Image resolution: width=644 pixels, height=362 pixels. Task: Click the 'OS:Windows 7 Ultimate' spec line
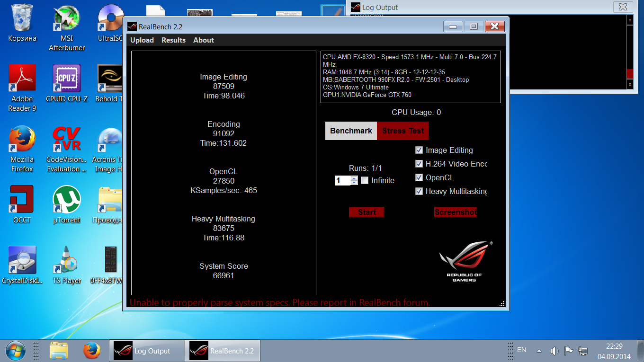coord(356,87)
